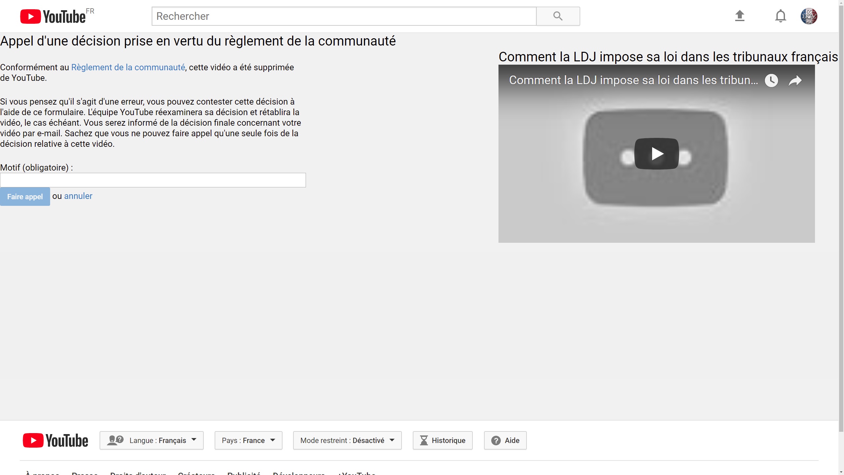844x475 pixels.
Task: Click the Historique button
Action: 442,440
